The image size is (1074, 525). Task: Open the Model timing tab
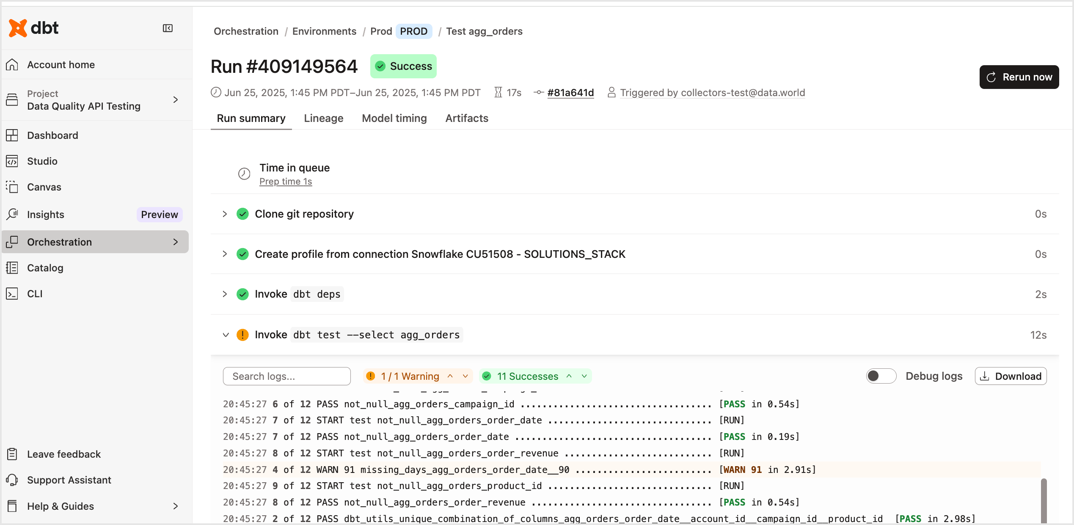pos(394,118)
